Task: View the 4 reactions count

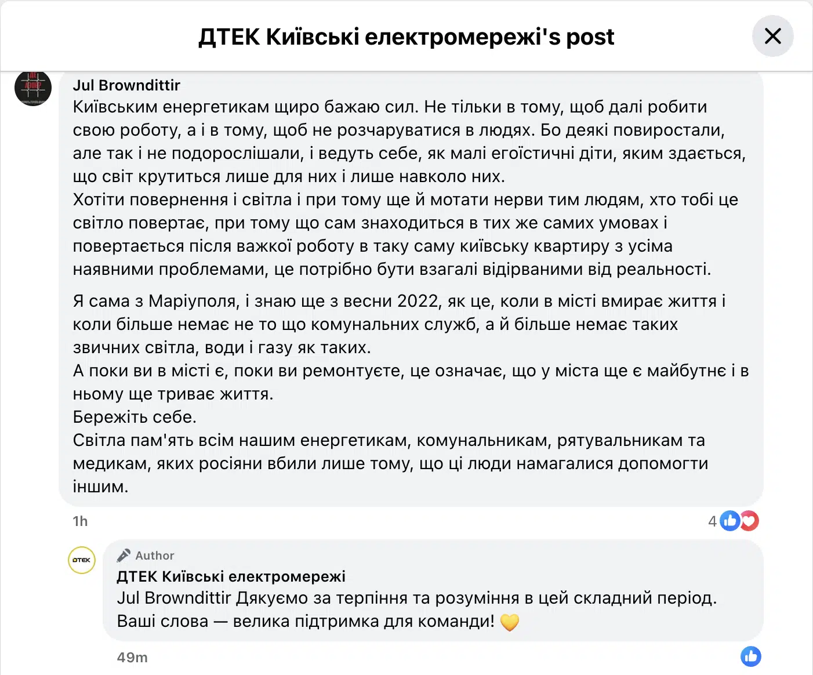Action: coord(712,521)
